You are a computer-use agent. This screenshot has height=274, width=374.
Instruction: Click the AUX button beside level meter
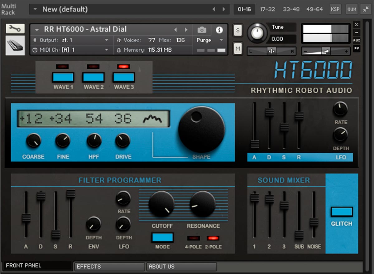pyautogui.click(x=357, y=41)
